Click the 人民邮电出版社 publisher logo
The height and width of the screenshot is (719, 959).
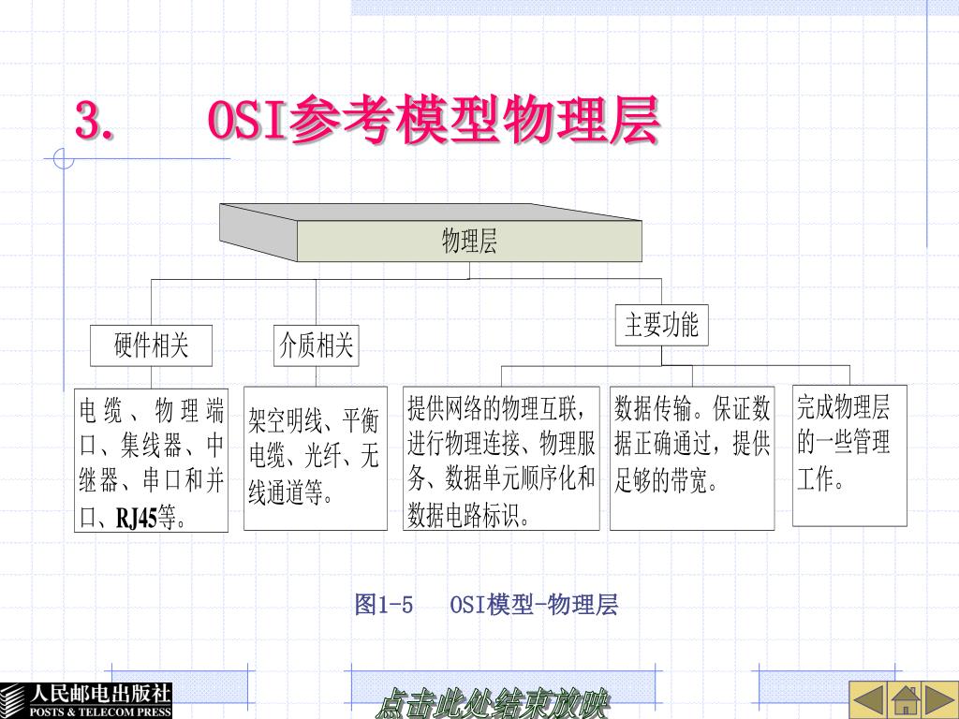[86, 700]
